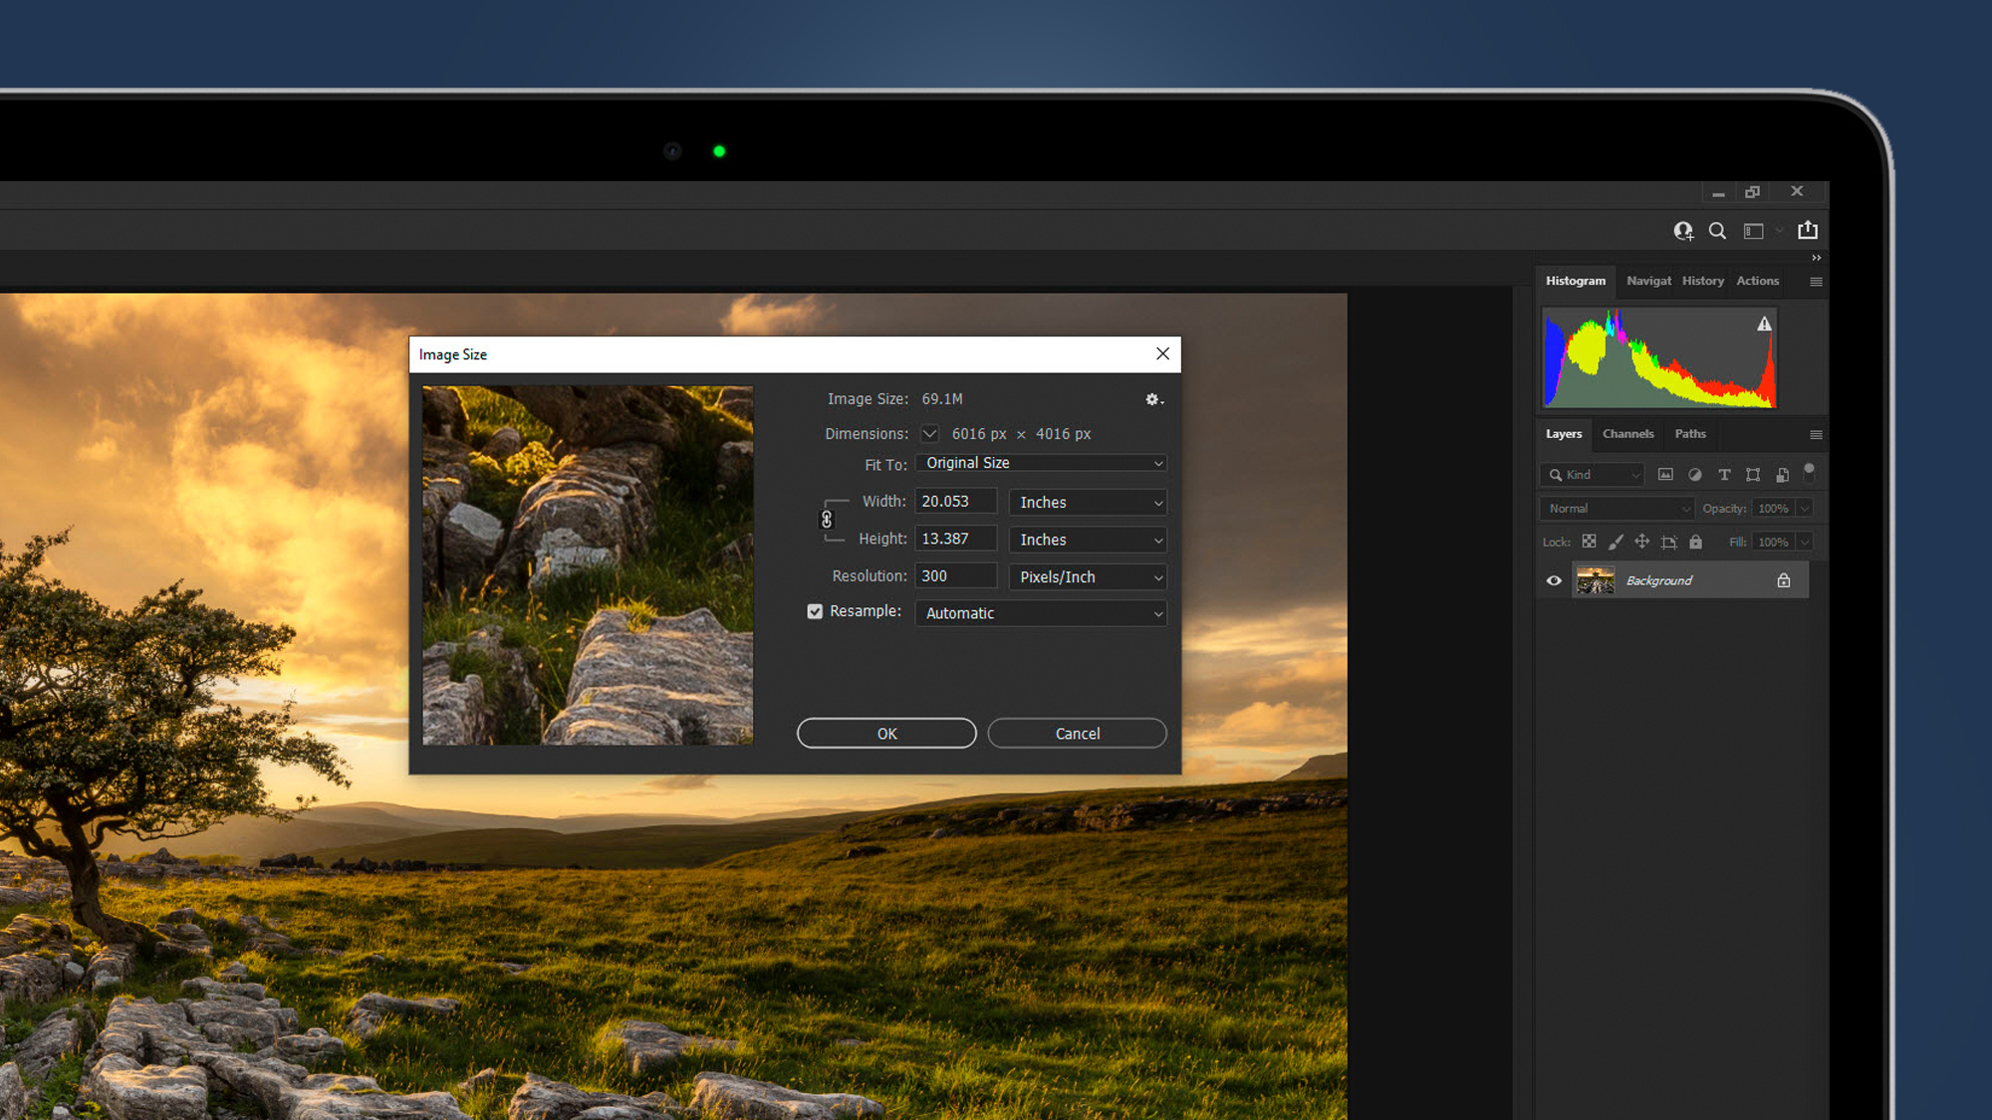Click the layer visibility eye icon
The width and height of the screenshot is (1992, 1120).
[x=1554, y=579]
